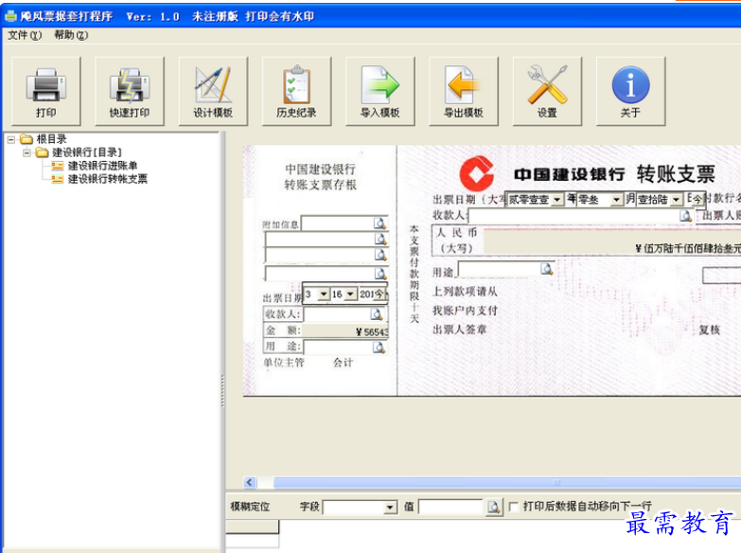Click 人民币(大写) amount field
The image size is (741, 553).
pyautogui.click(x=612, y=241)
